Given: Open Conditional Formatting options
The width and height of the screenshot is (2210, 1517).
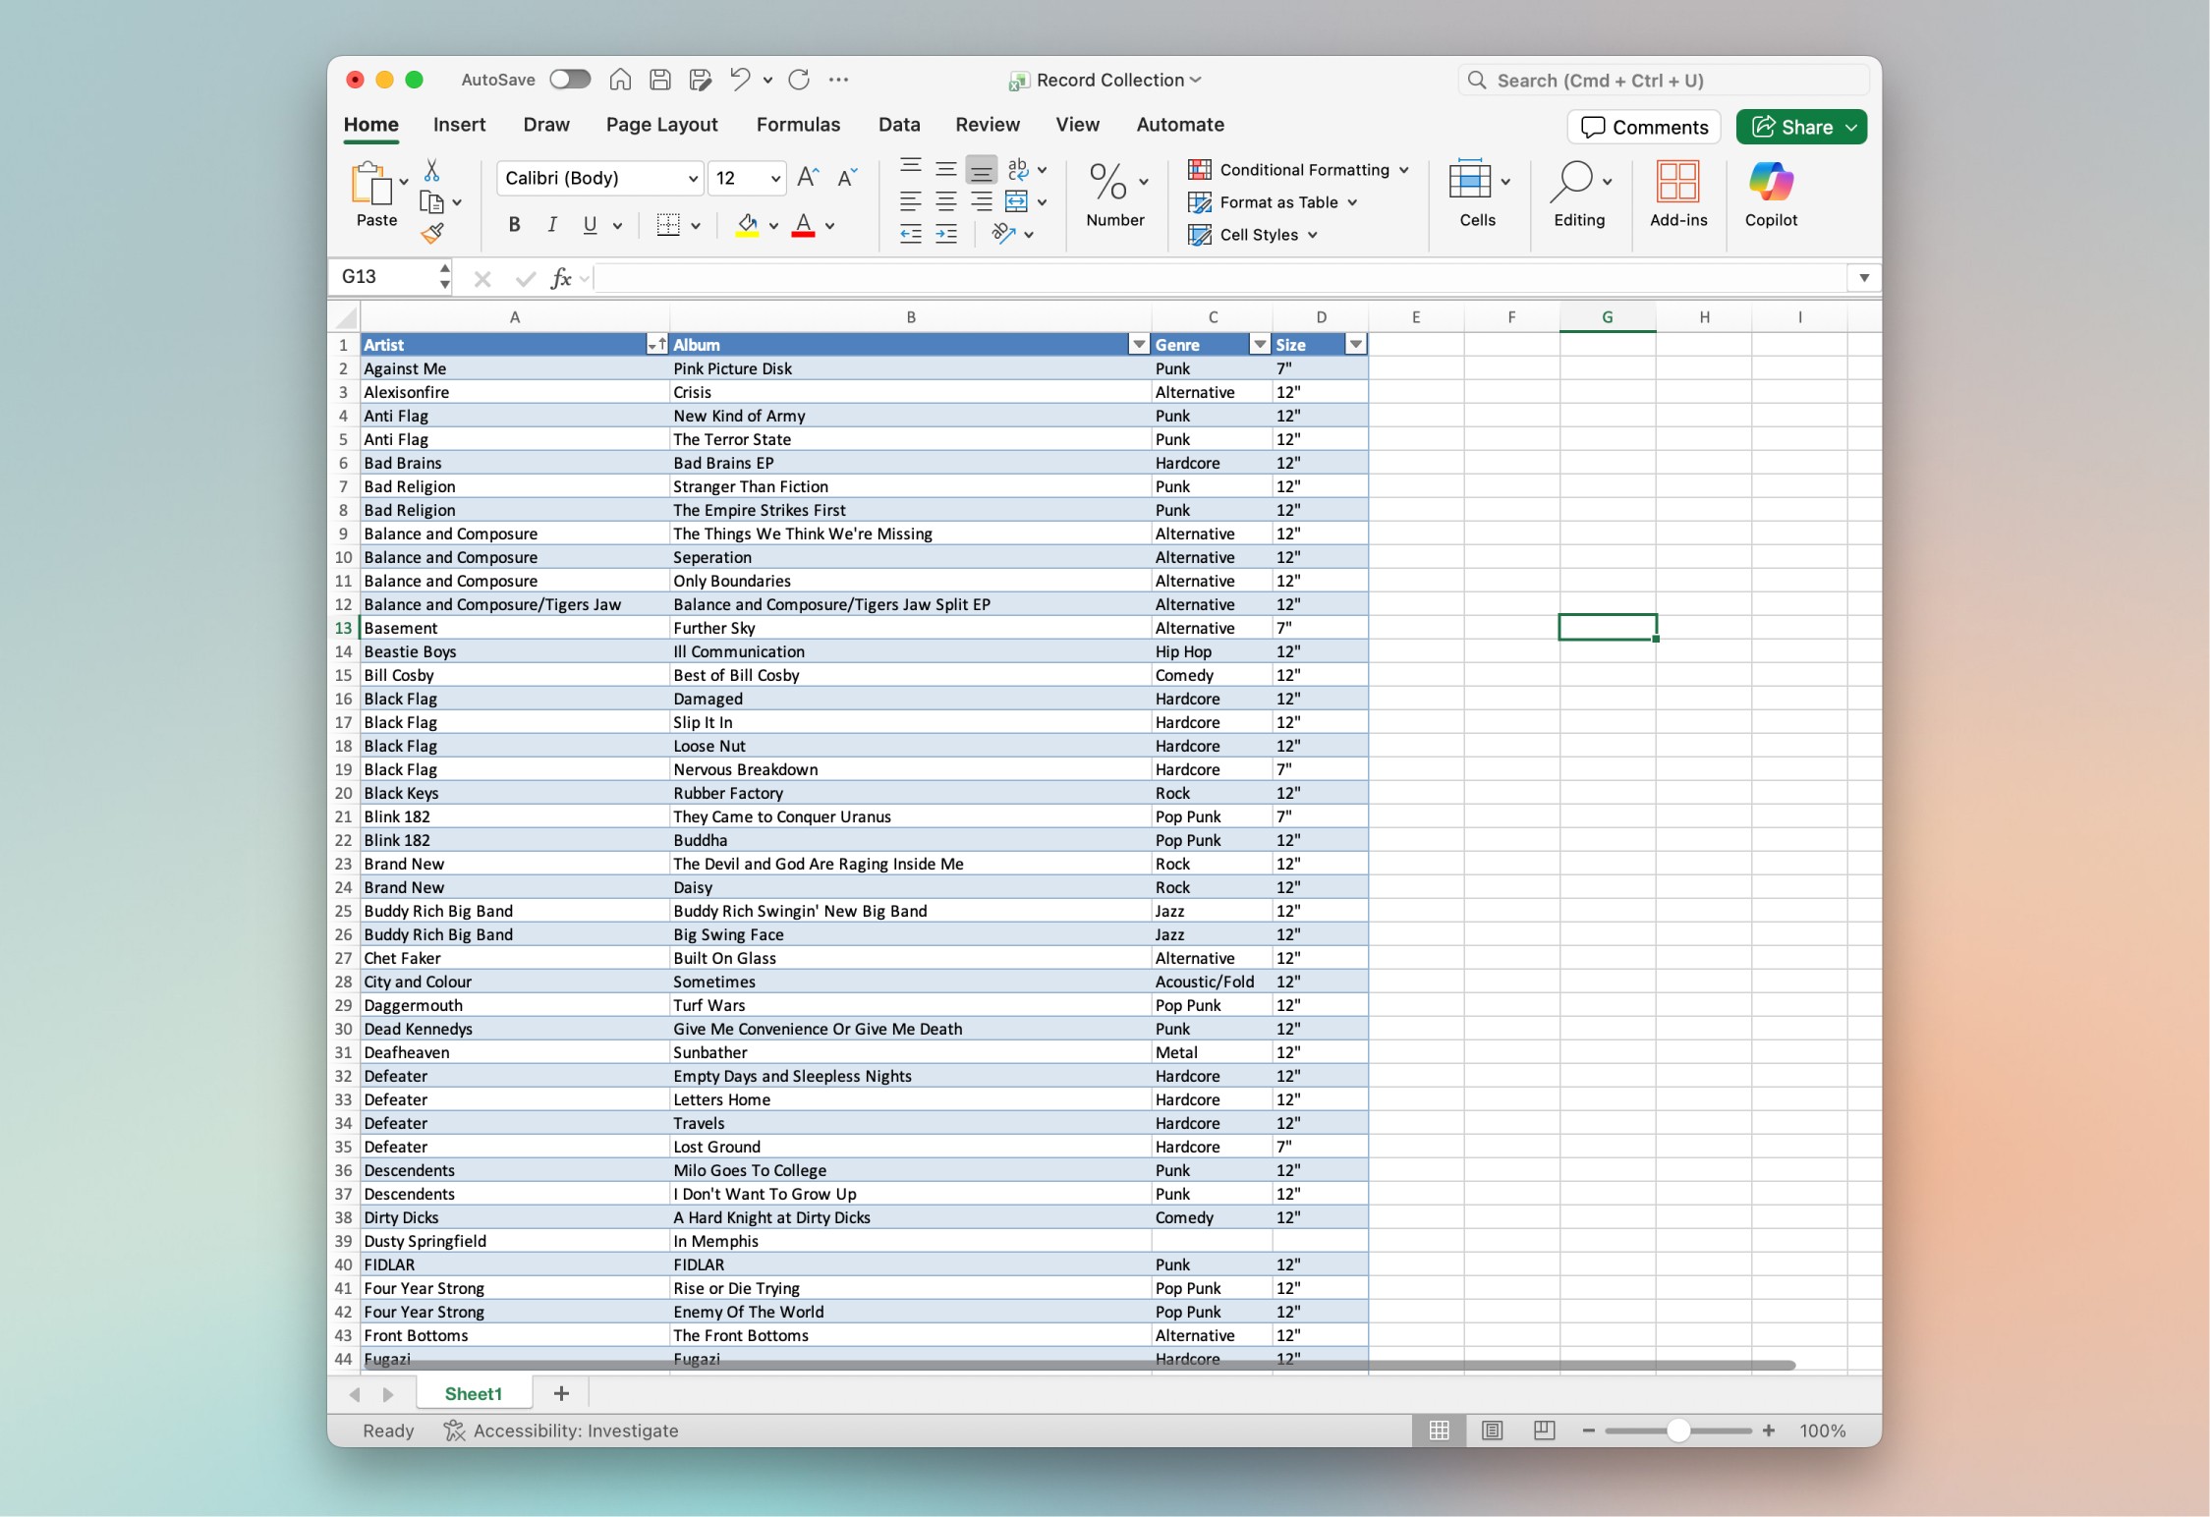Looking at the screenshot, I should click(x=1299, y=169).
